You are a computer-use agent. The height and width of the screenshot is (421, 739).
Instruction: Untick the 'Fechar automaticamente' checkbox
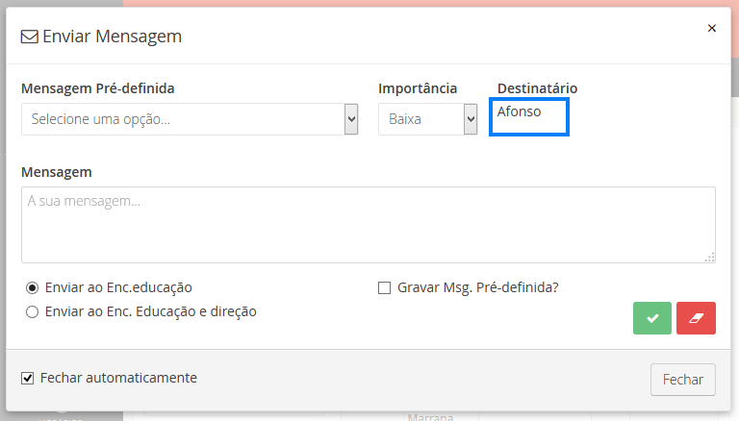point(28,379)
